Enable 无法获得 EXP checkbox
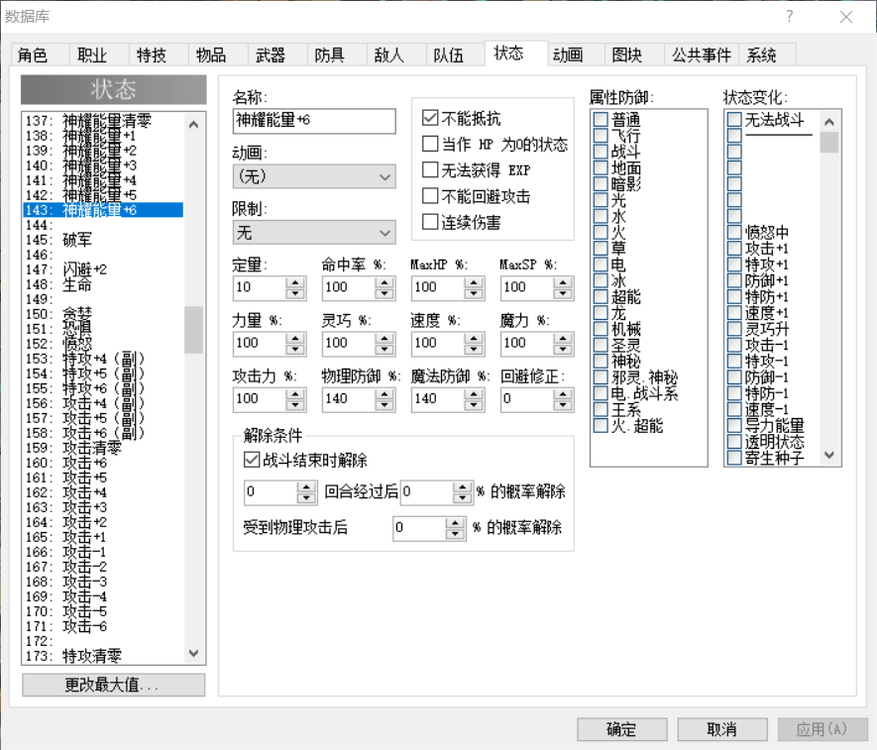The width and height of the screenshot is (877, 750). 430,169
